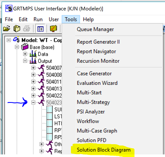Expand the 504011 run node
The height and width of the screenshot is (157, 165).
(x=33, y=81)
